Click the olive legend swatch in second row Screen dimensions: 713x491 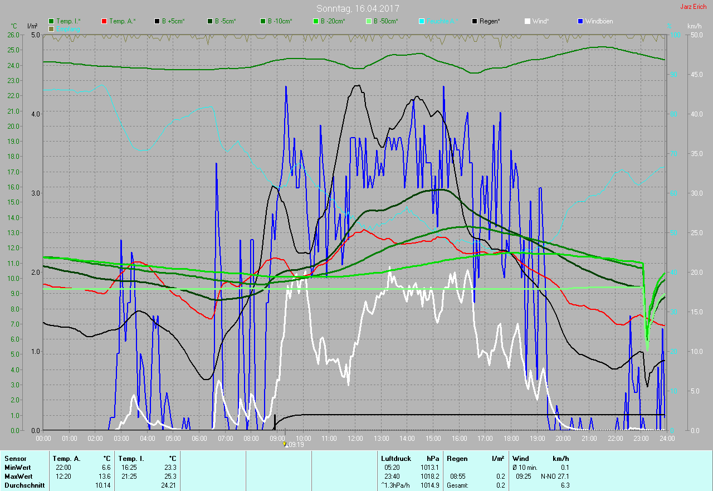[51, 28]
